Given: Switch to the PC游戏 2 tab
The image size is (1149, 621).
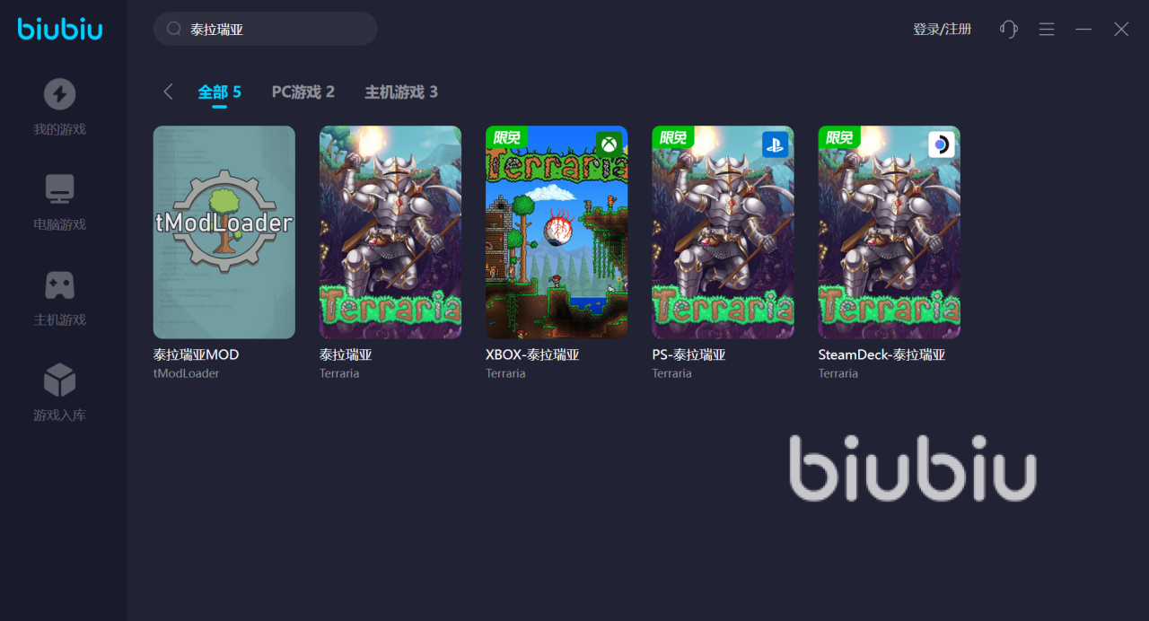Looking at the screenshot, I should pyautogui.click(x=303, y=92).
